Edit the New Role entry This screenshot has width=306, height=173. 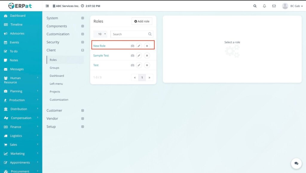(x=139, y=46)
